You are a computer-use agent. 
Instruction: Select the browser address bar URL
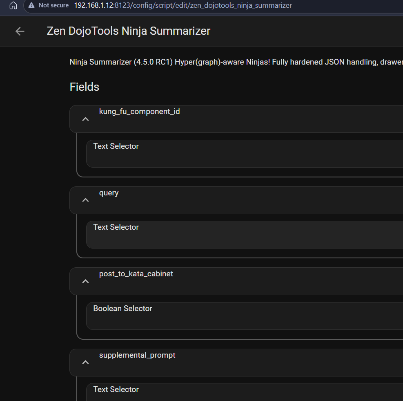pos(183,5)
